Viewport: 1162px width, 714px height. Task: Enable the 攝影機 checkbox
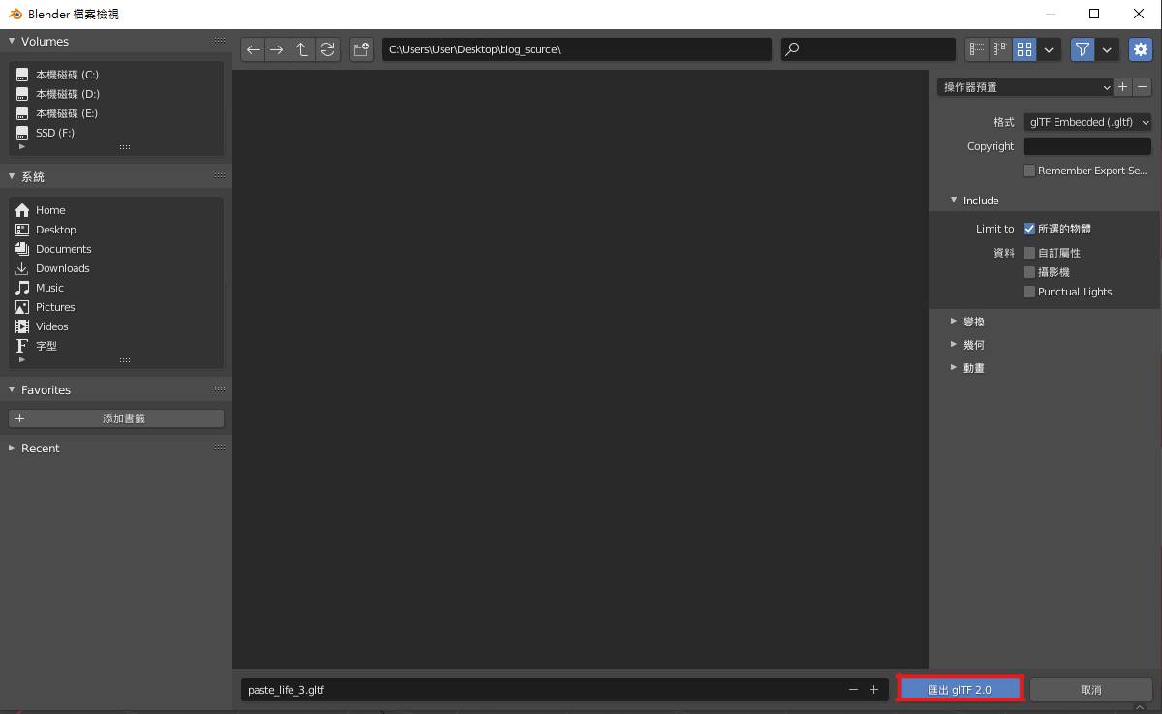tap(1029, 272)
